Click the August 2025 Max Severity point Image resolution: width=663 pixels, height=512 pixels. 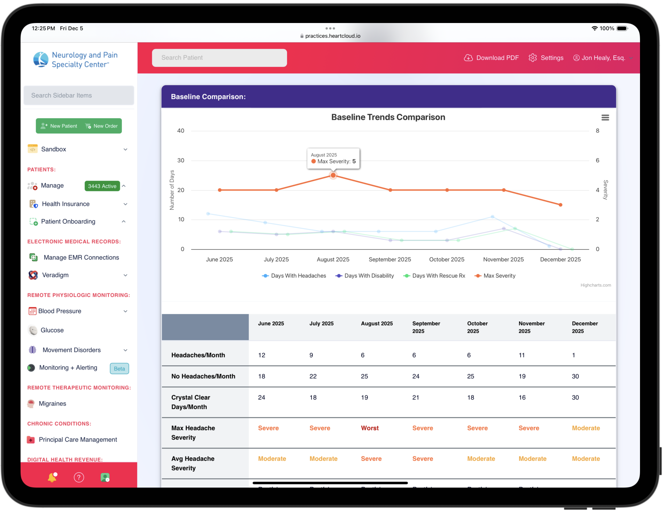[333, 175]
